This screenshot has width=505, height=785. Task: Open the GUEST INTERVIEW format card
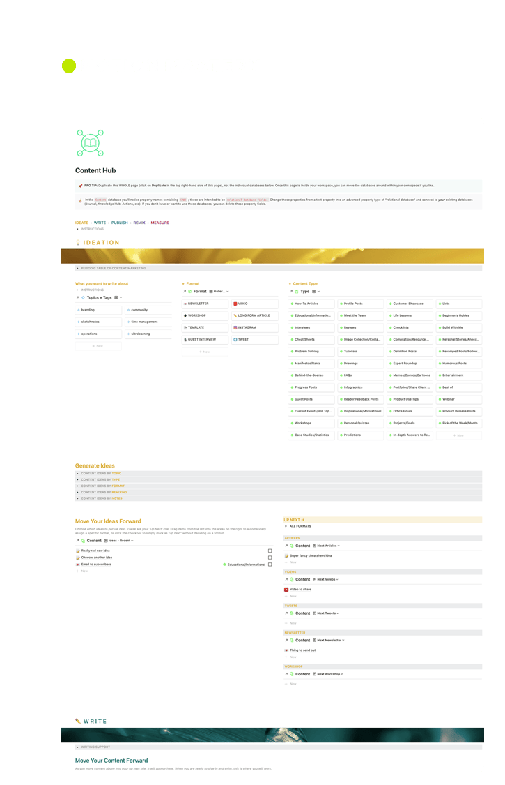(x=205, y=339)
